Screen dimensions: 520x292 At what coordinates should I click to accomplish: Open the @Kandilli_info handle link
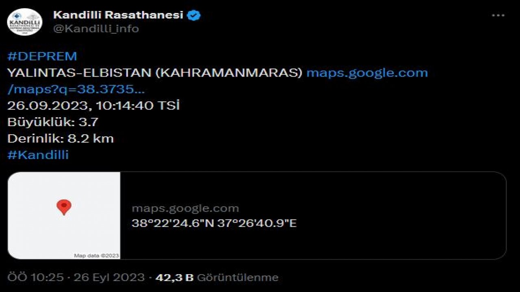tap(96, 28)
